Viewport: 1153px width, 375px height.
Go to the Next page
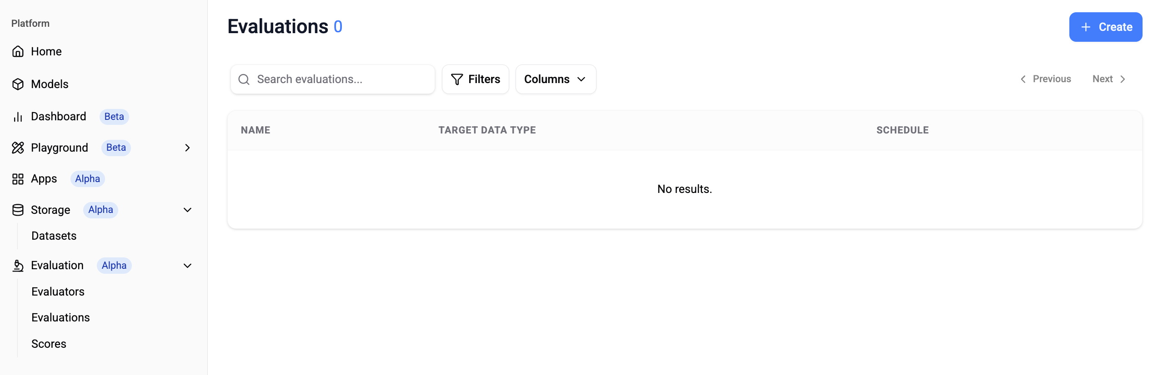point(1109,79)
